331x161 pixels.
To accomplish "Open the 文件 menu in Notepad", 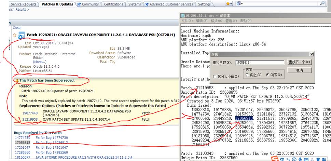I will pyautogui.click(x=187, y=21).
